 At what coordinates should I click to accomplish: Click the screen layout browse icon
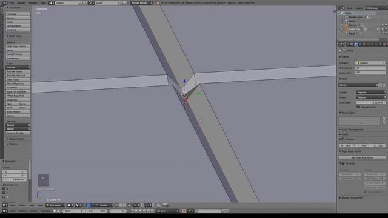52,2
